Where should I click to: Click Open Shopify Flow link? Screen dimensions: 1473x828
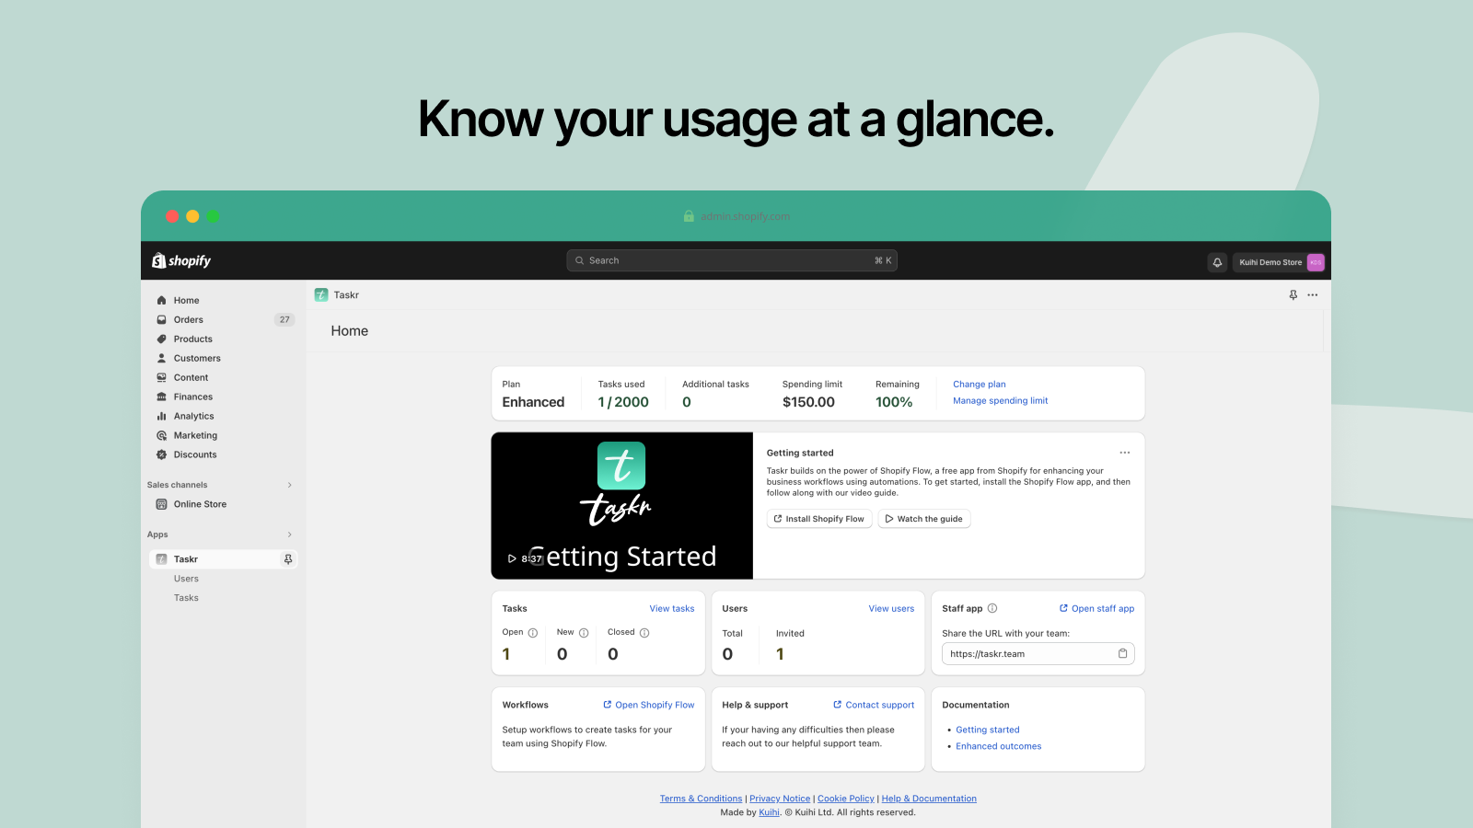pos(649,706)
